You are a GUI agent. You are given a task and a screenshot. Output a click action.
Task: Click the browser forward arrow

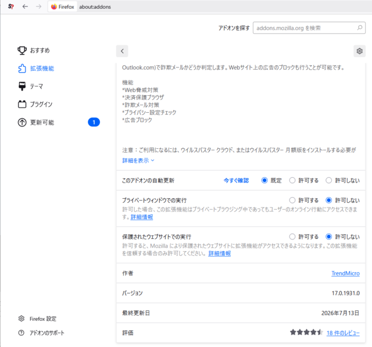click(x=38, y=6)
